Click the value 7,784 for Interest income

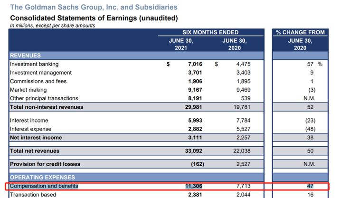point(243,121)
